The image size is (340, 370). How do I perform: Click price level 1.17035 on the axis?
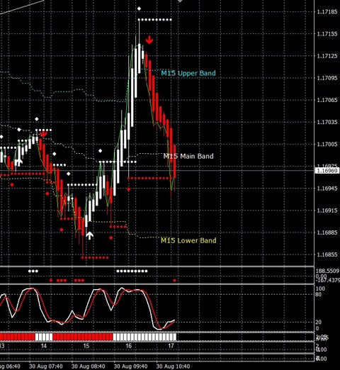click(x=327, y=122)
